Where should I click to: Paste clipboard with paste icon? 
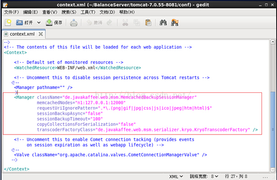point(148,22)
